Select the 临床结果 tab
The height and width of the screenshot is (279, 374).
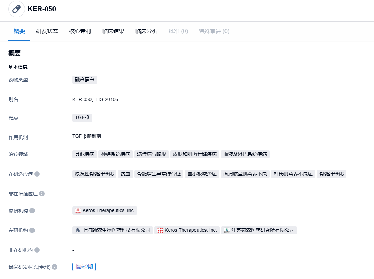click(x=113, y=31)
